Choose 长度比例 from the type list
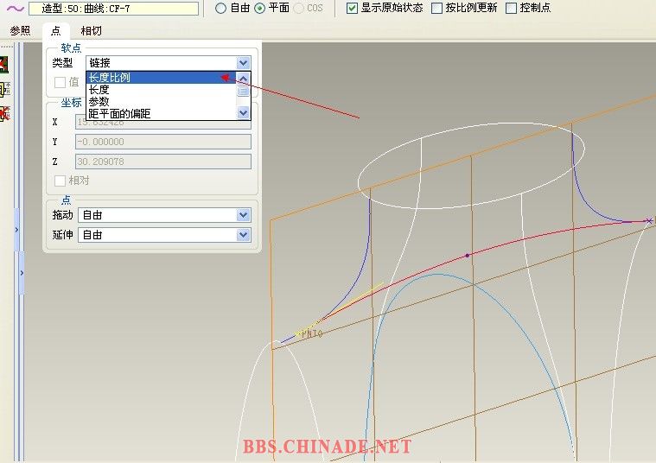 click(x=161, y=78)
